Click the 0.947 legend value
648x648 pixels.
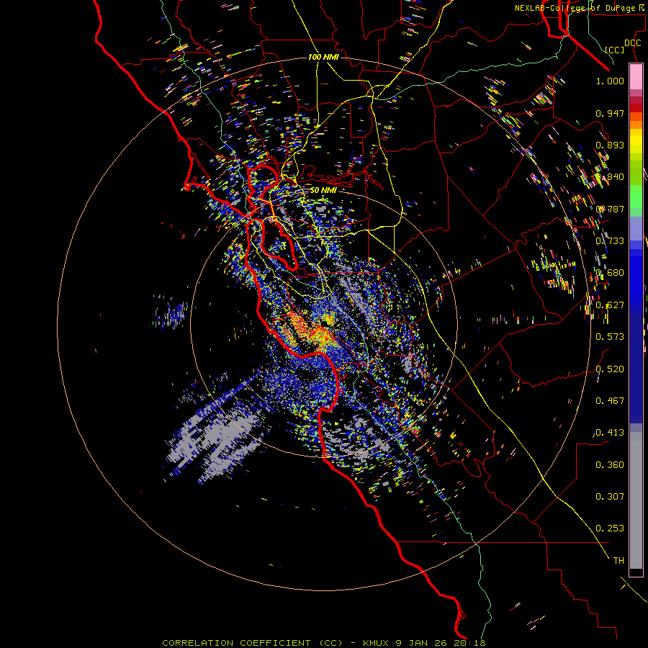[x=610, y=113]
